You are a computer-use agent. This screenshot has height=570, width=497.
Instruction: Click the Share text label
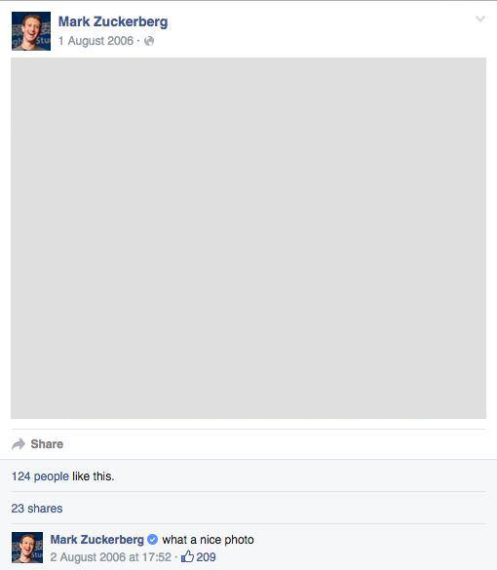click(x=47, y=444)
